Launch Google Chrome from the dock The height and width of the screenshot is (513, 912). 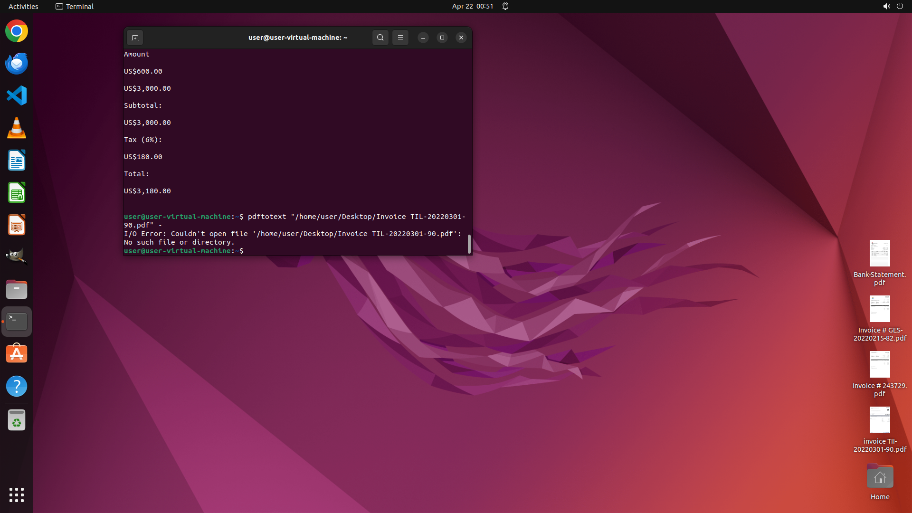(x=17, y=31)
